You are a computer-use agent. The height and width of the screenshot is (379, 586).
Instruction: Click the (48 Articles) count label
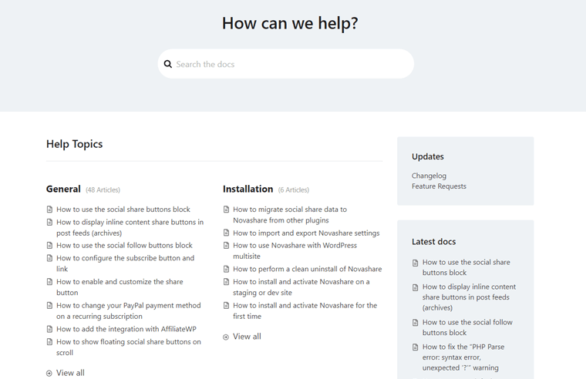coord(103,189)
